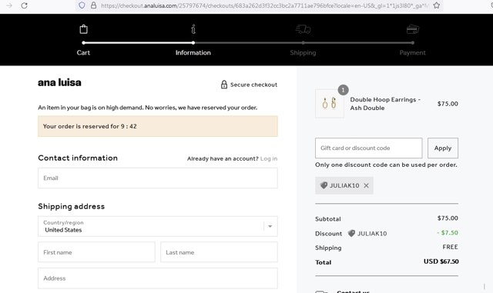Click the Shipping truck icon
The width and height of the screenshot is (493, 293).
303,29
